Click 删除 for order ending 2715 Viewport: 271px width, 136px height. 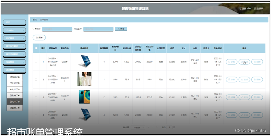[257, 80]
